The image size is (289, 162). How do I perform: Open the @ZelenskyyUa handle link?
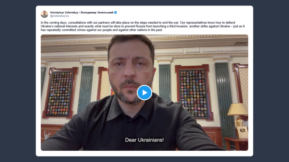coord(60,16)
